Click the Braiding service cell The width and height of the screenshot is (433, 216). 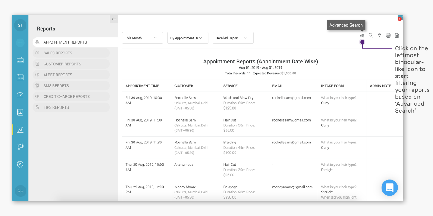230,142
